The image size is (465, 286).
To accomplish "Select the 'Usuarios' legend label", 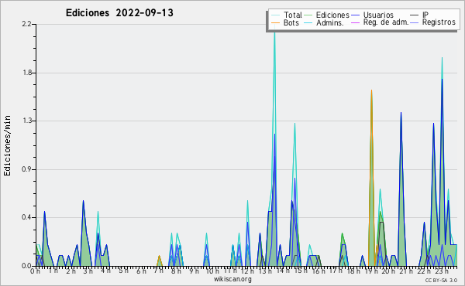I will (378, 15).
